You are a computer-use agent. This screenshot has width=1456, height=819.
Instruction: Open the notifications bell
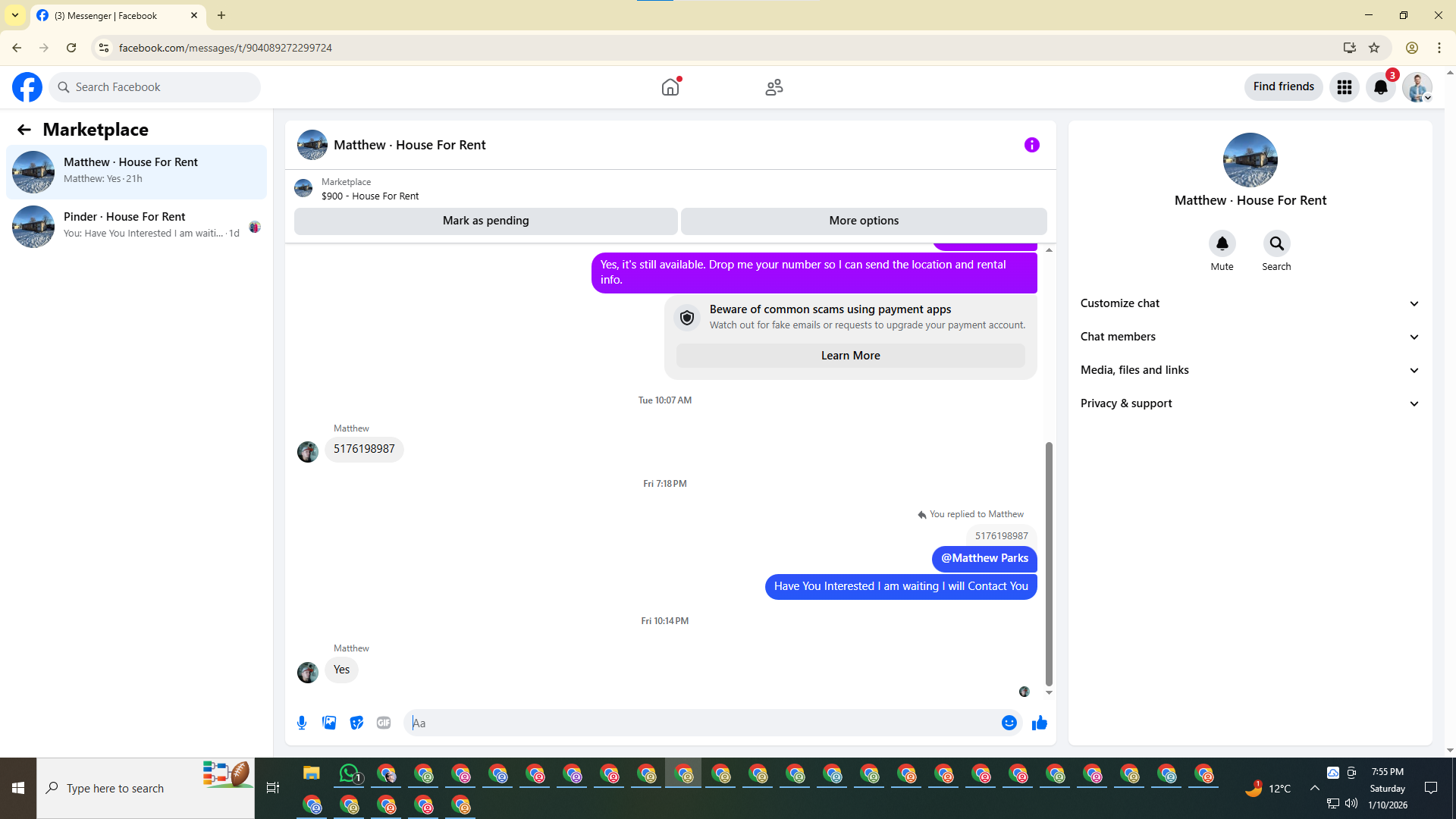tap(1380, 87)
